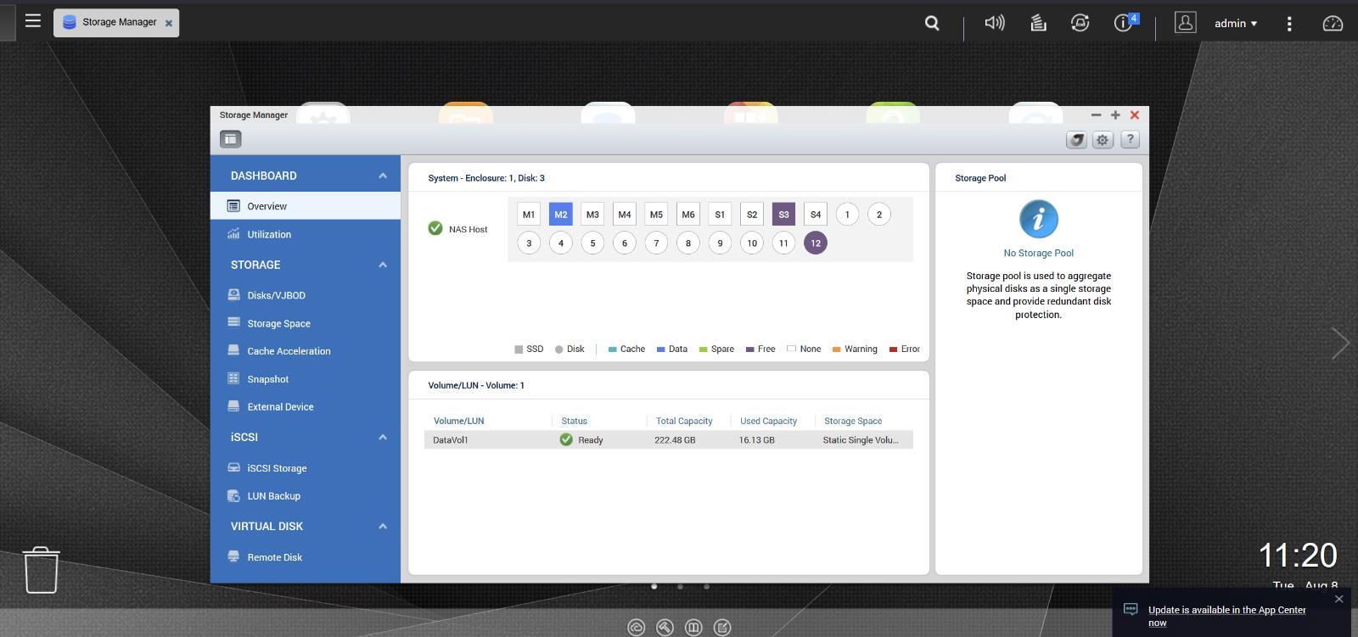This screenshot has height=637, width=1358.
Task: Toggle the sidebar panel layout icon
Action: (230, 139)
